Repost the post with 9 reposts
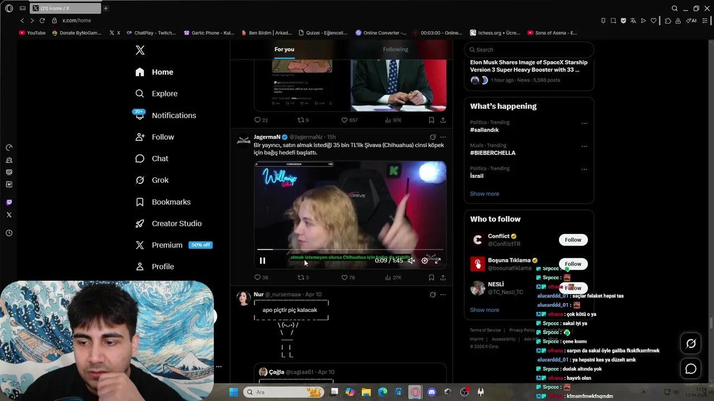This screenshot has width=714, height=401. point(303,120)
